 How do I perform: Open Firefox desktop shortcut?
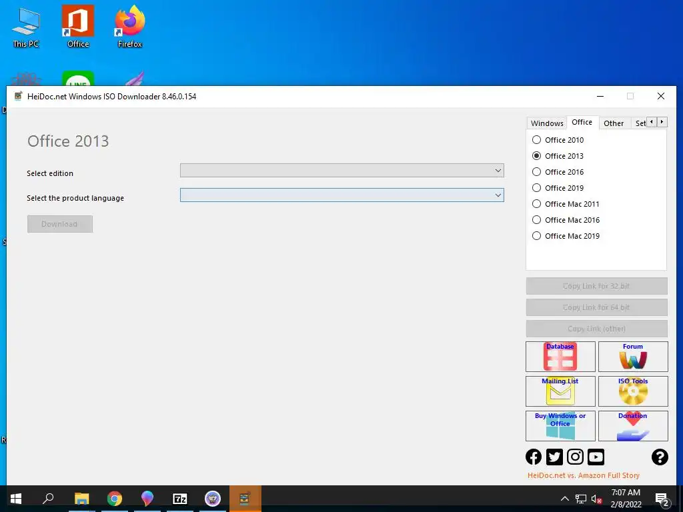(x=130, y=26)
